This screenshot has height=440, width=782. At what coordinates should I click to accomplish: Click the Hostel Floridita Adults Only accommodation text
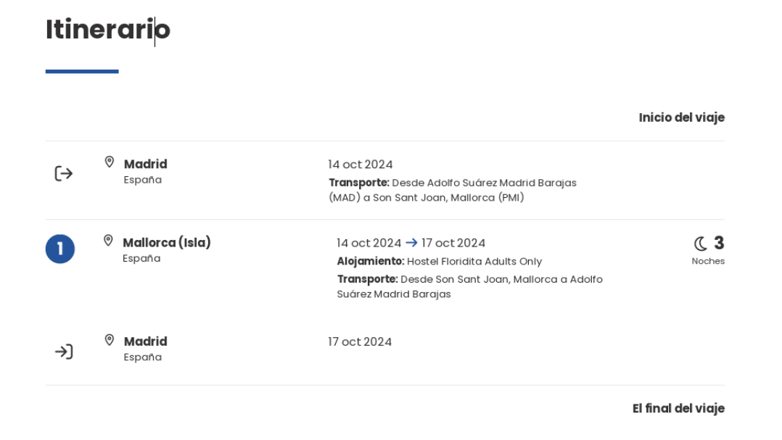(x=474, y=262)
